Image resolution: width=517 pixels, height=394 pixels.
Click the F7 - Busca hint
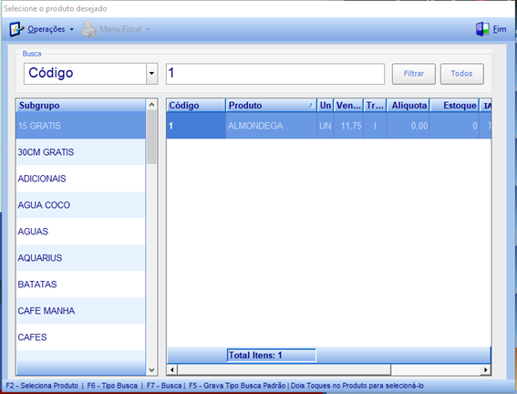point(164,386)
